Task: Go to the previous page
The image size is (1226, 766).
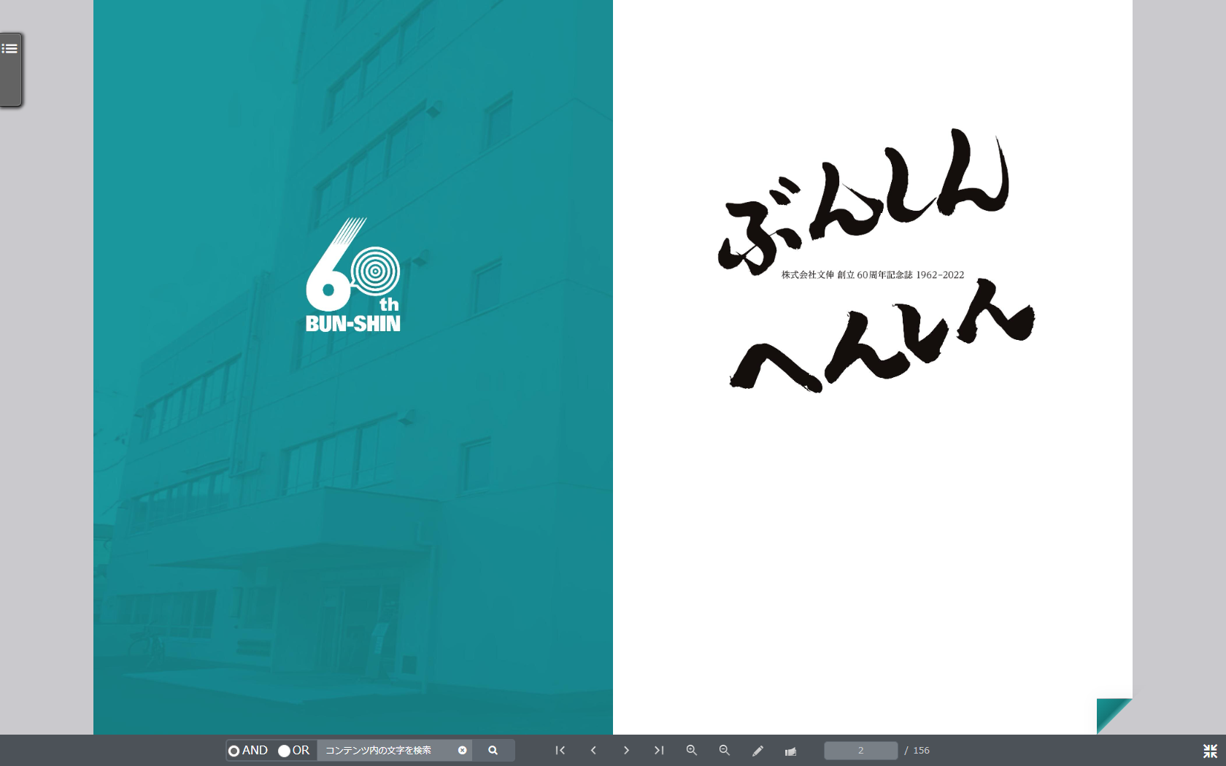Action: tap(593, 750)
